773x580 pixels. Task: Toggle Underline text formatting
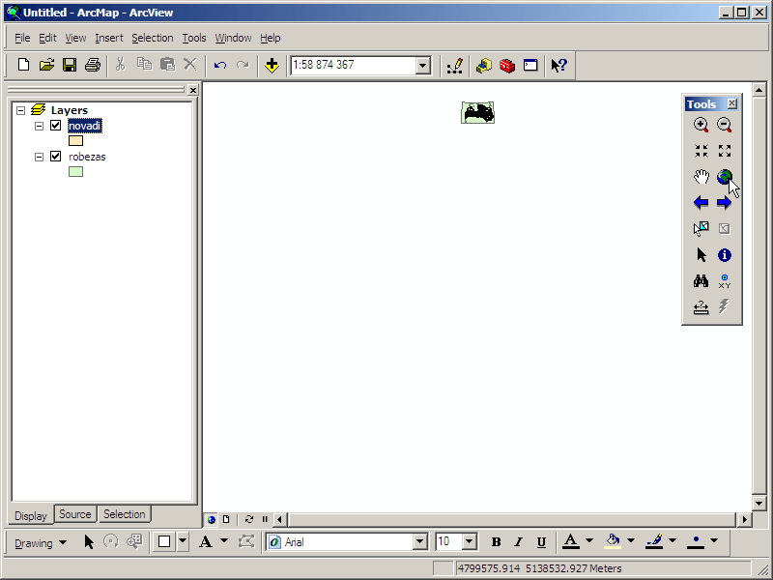pyautogui.click(x=541, y=542)
